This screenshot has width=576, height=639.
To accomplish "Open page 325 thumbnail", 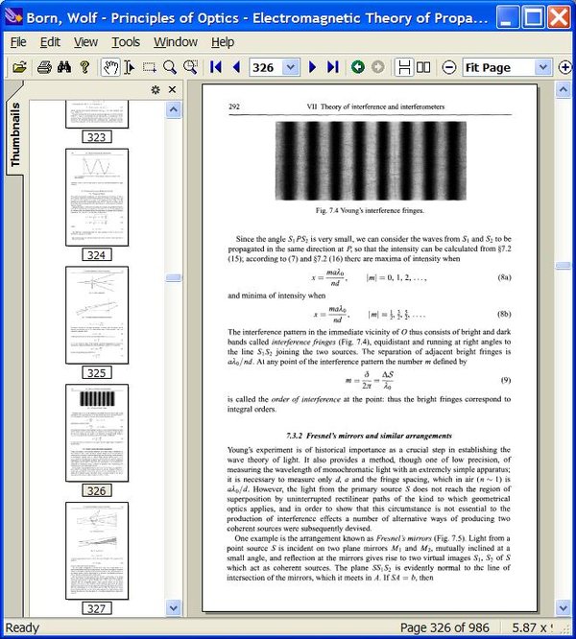I will (x=97, y=315).
